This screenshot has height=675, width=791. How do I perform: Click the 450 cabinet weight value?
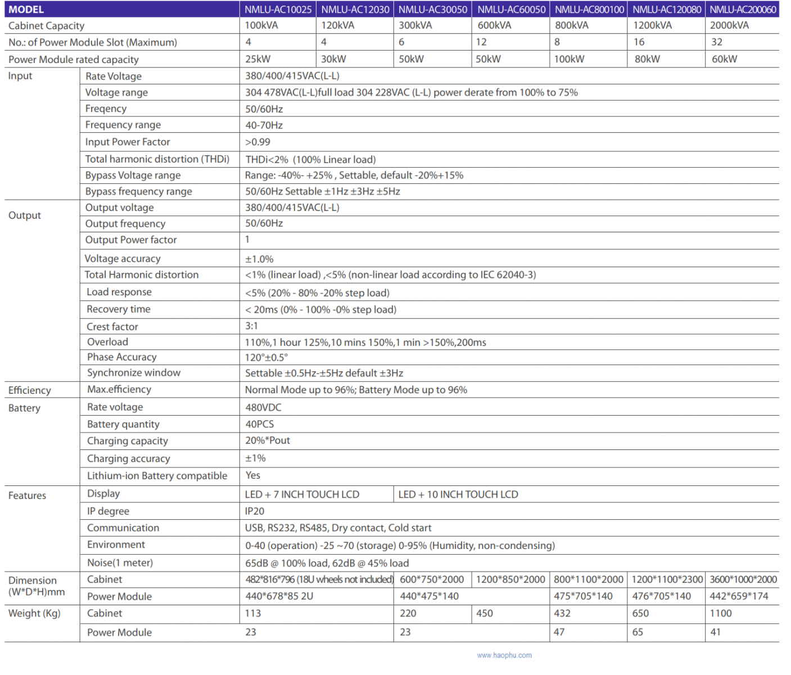click(x=484, y=614)
